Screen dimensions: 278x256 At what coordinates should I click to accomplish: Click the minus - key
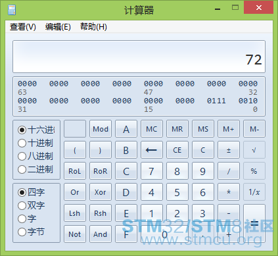[x=229, y=213]
